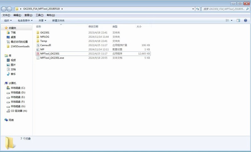This screenshot has width=251, height=152.
Task: Click the refresh icon beside address bar
Action: click(198, 9)
